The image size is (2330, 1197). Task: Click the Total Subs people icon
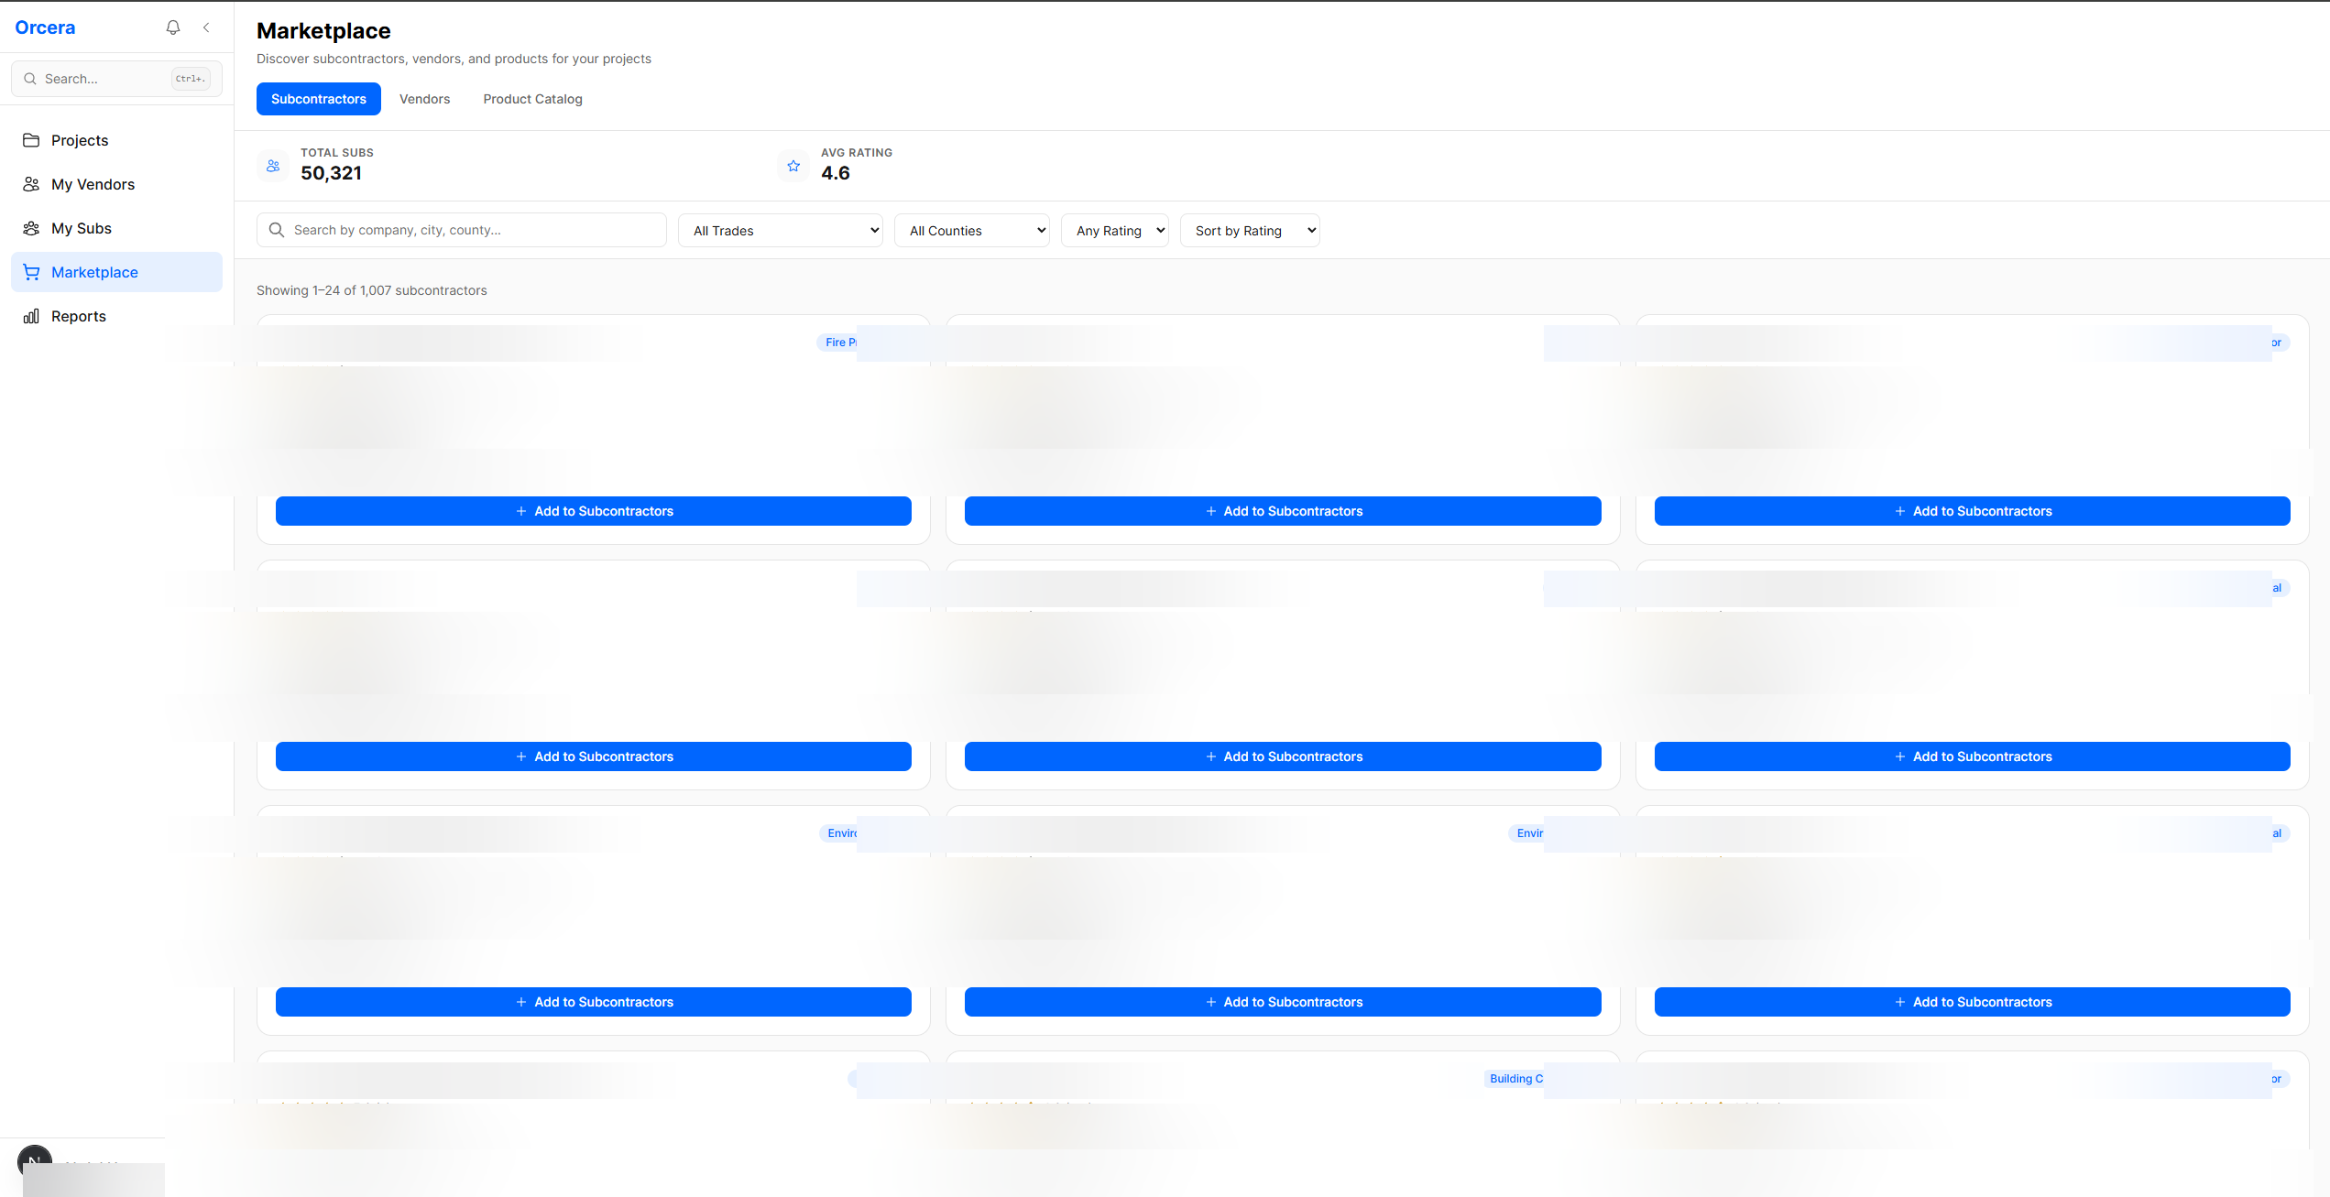[x=273, y=166]
